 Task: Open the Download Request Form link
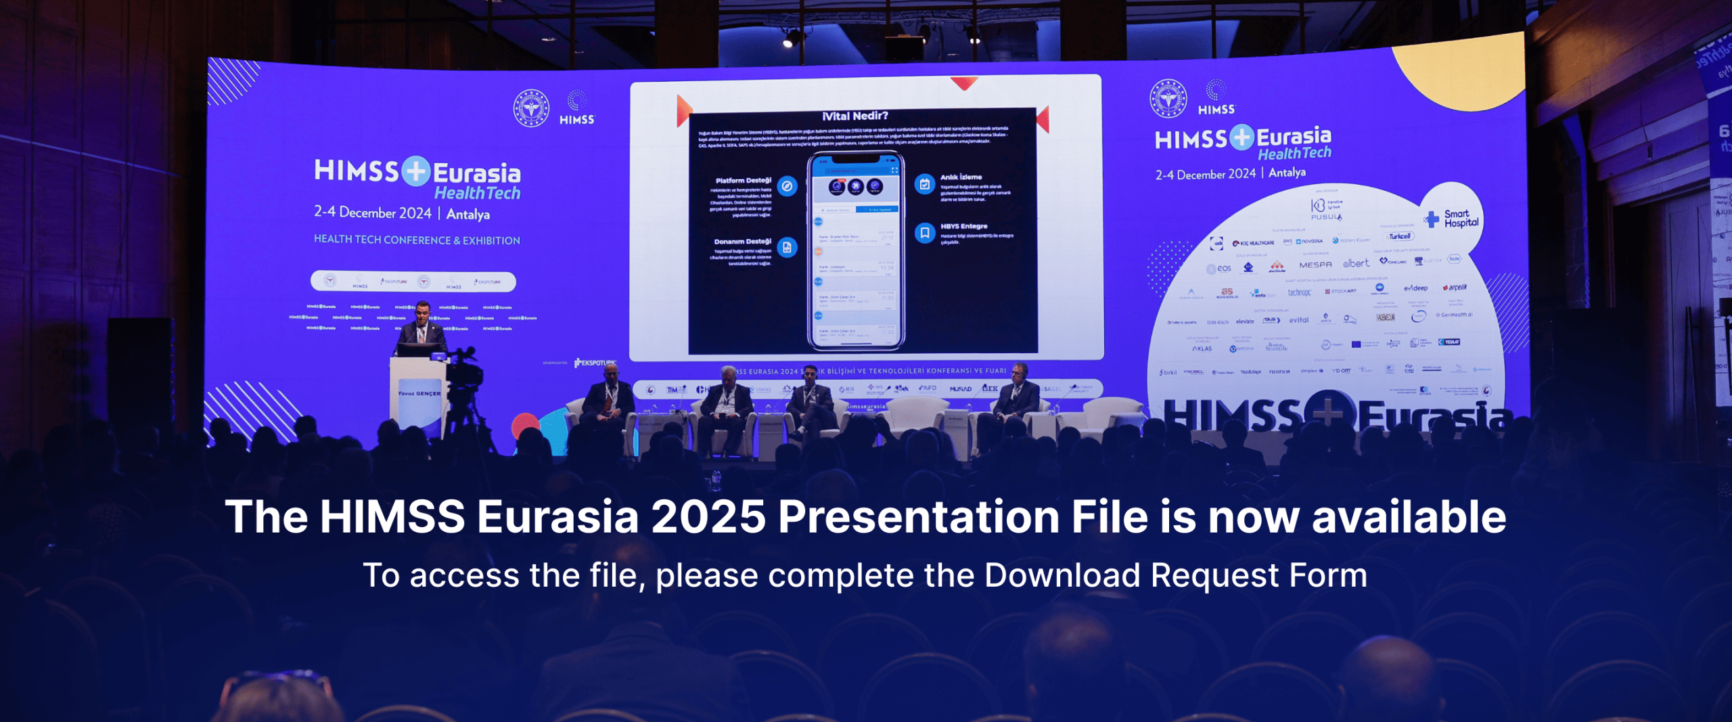pos(1164,574)
